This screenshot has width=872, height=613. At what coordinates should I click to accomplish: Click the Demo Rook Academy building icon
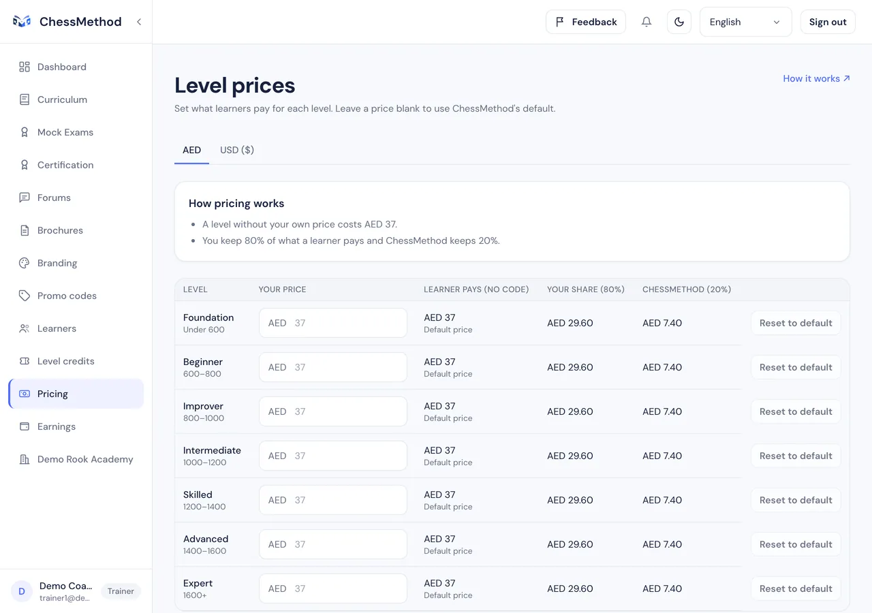(25, 459)
